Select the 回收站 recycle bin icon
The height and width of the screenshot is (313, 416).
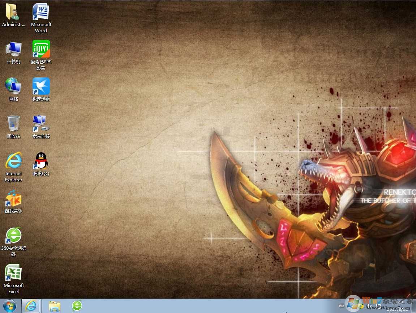13,127
